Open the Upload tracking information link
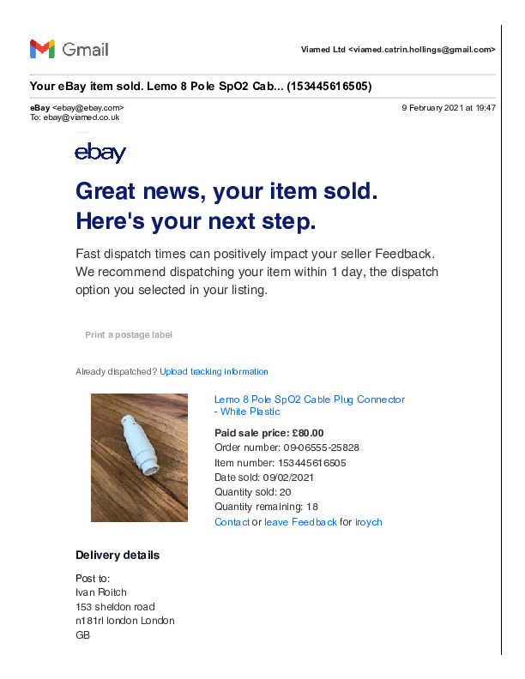525x679 pixels. (214, 371)
